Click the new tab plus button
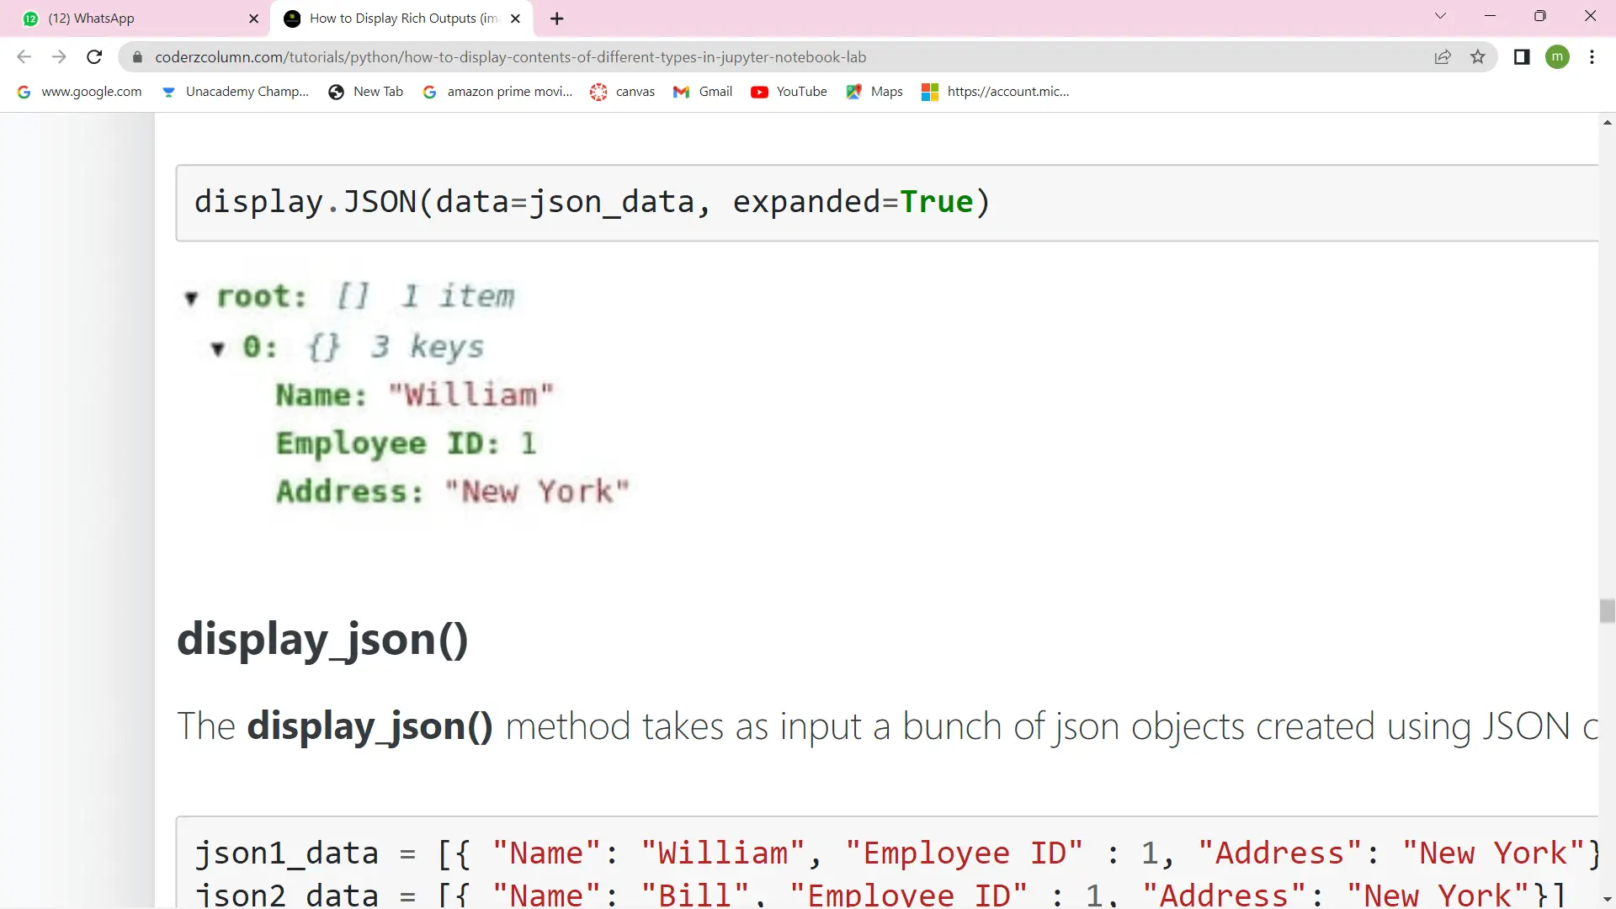Viewport: 1616px width, 909px height. (x=560, y=18)
